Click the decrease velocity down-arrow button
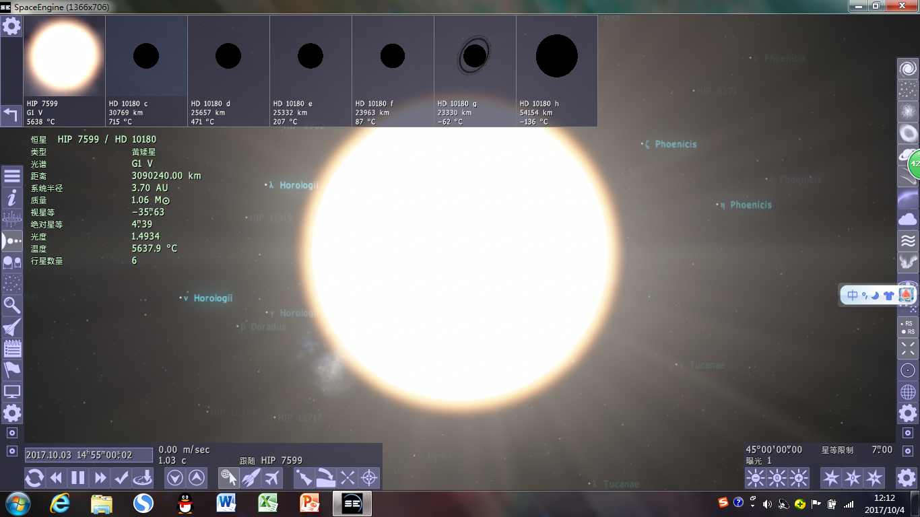 pyautogui.click(x=175, y=478)
